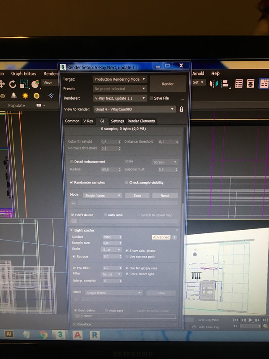The height and width of the screenshot is (359, 269).
Task: Open the Scene Explorer toggle icon
Action: pyautogui.click(x=239, y=83)
